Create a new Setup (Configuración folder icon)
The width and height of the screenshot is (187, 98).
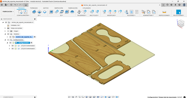point(20,12)
